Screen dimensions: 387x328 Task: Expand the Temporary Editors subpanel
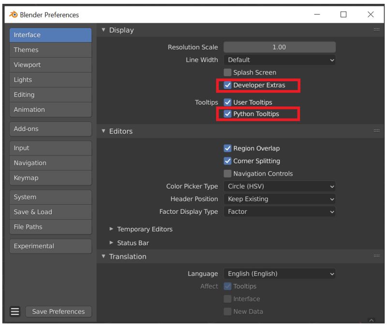pyautogui.click(x=111, y=229)
